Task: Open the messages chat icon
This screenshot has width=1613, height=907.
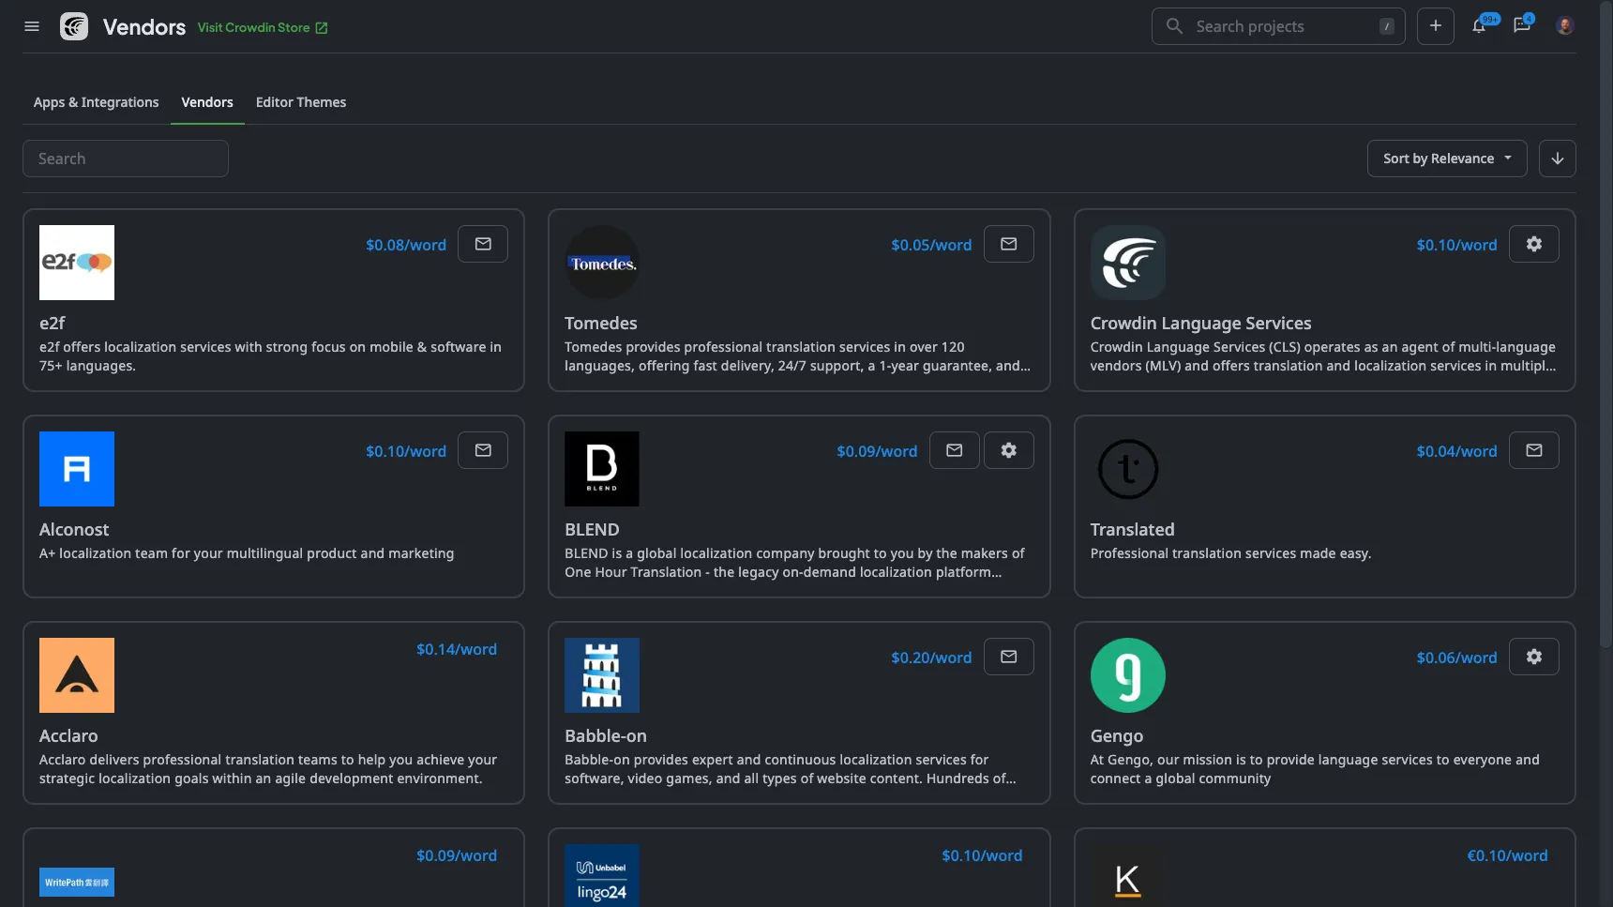Action: [1521, 26]
